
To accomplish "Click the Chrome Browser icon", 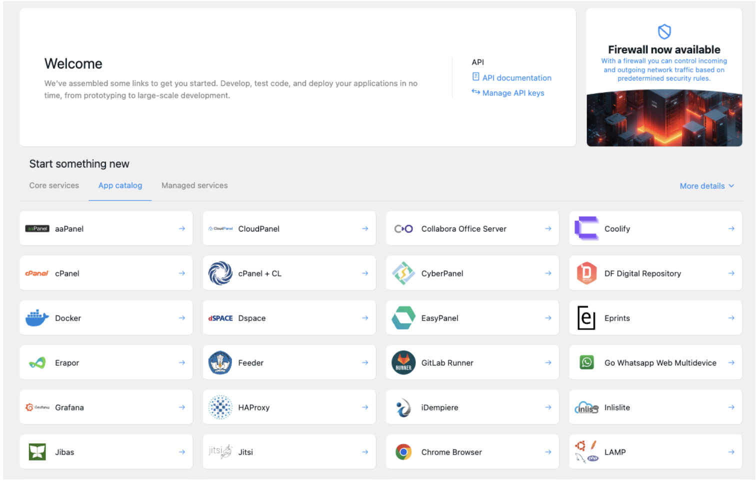I will pyautogui.click(x=403, y=452).
